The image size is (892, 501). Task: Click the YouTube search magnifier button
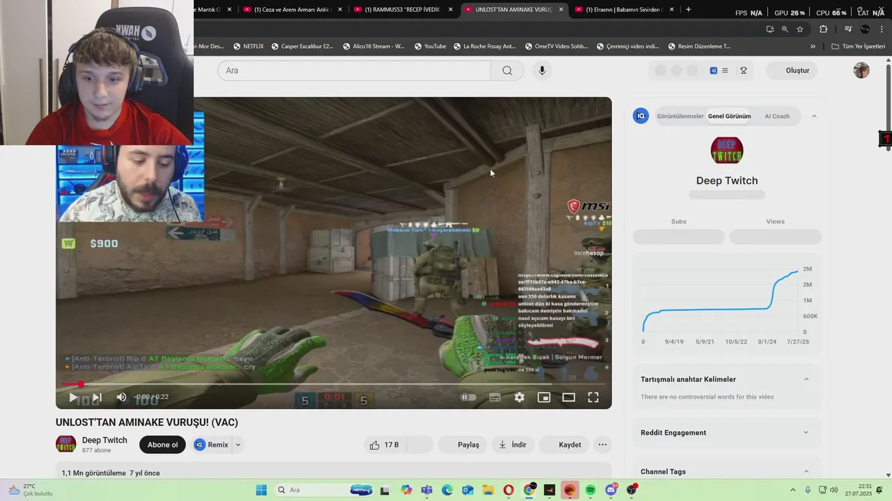[x=507, y=70]
